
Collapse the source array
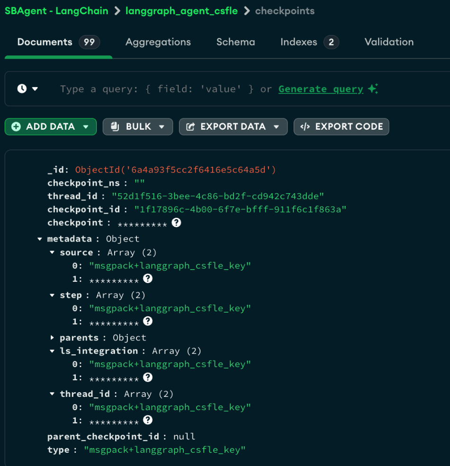point(52,252)
